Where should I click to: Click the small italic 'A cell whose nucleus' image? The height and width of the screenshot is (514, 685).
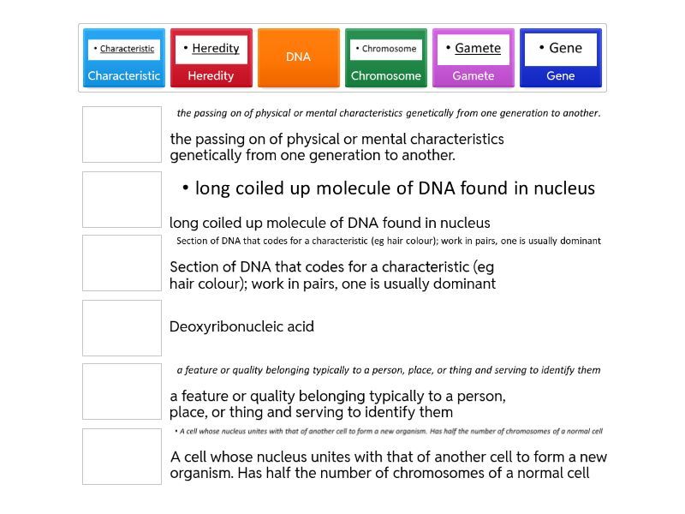388,431
